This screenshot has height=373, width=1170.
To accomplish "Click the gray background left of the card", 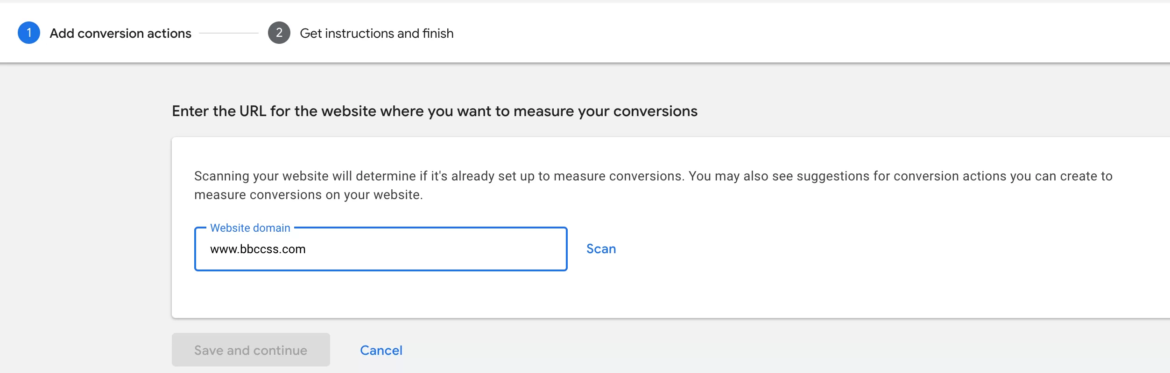I will 84,224.
